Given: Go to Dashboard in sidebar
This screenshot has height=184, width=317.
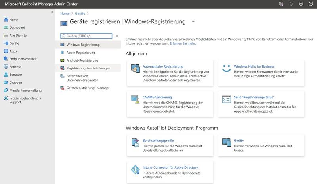Looking at the screenshot, I should click(x=17, y=27).
